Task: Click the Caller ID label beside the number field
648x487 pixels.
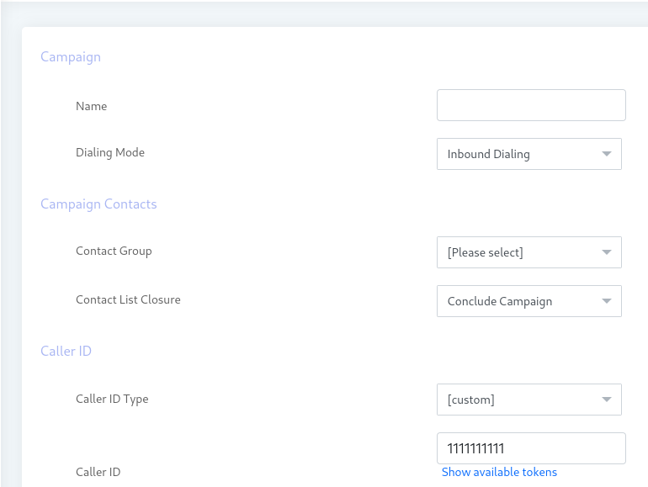Action: tap(98, 472)
